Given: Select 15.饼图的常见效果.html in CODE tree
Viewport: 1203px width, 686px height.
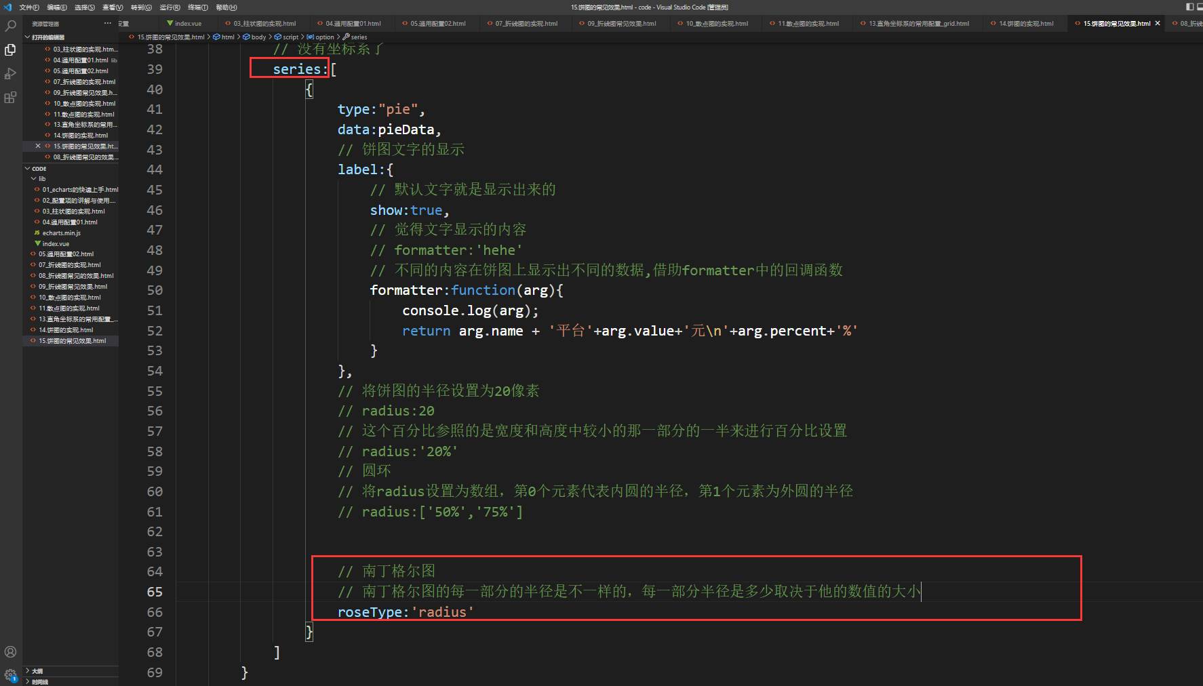Looking at the screenshot, I should pyautogui.click(x=71, y=341).
